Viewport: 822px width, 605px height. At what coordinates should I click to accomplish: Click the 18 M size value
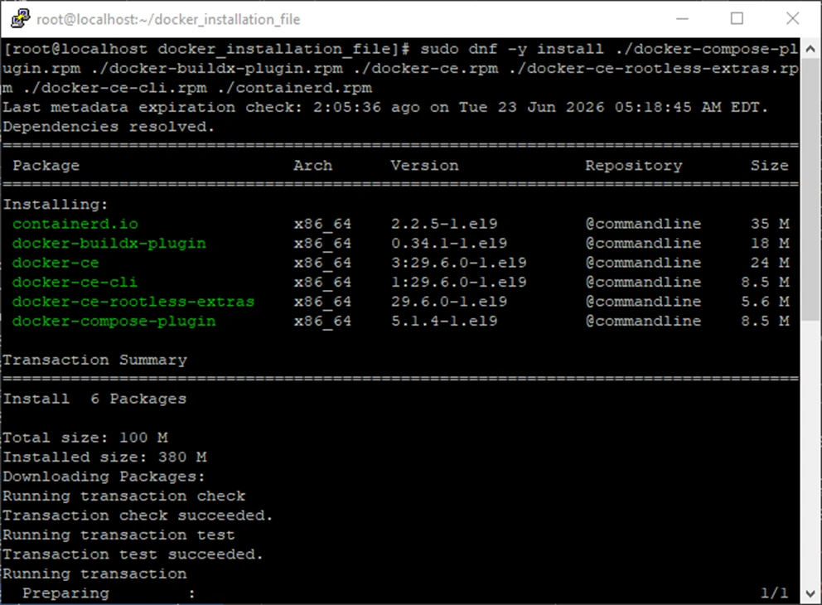pyautogui.click(x=770, y=244)
